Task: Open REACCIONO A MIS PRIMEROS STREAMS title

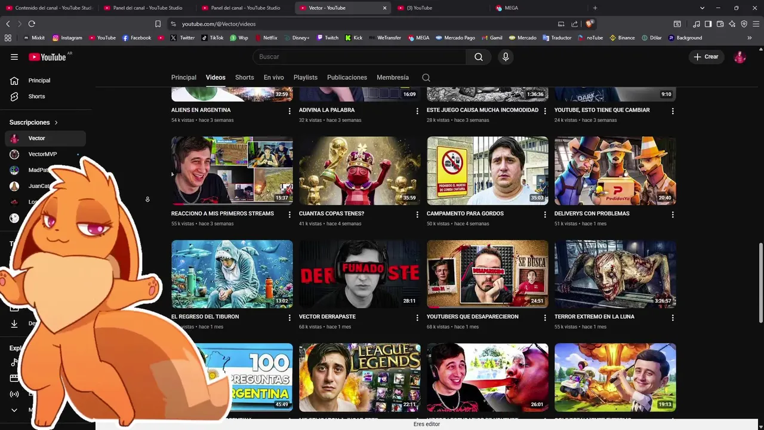Action: pos(223,213)
